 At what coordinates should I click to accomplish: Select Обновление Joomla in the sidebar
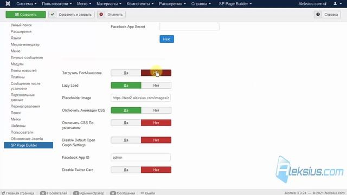[x=27, y=139]
